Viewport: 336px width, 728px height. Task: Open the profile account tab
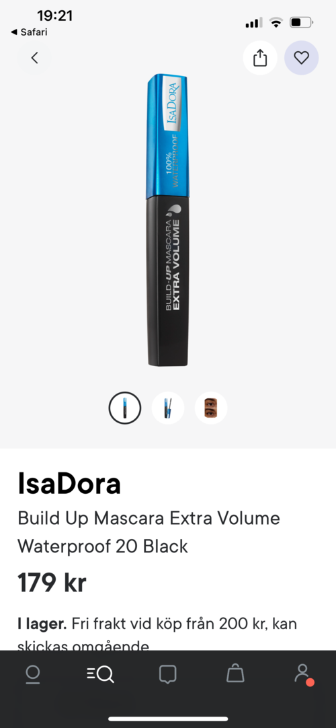click(x=303, y=674)
